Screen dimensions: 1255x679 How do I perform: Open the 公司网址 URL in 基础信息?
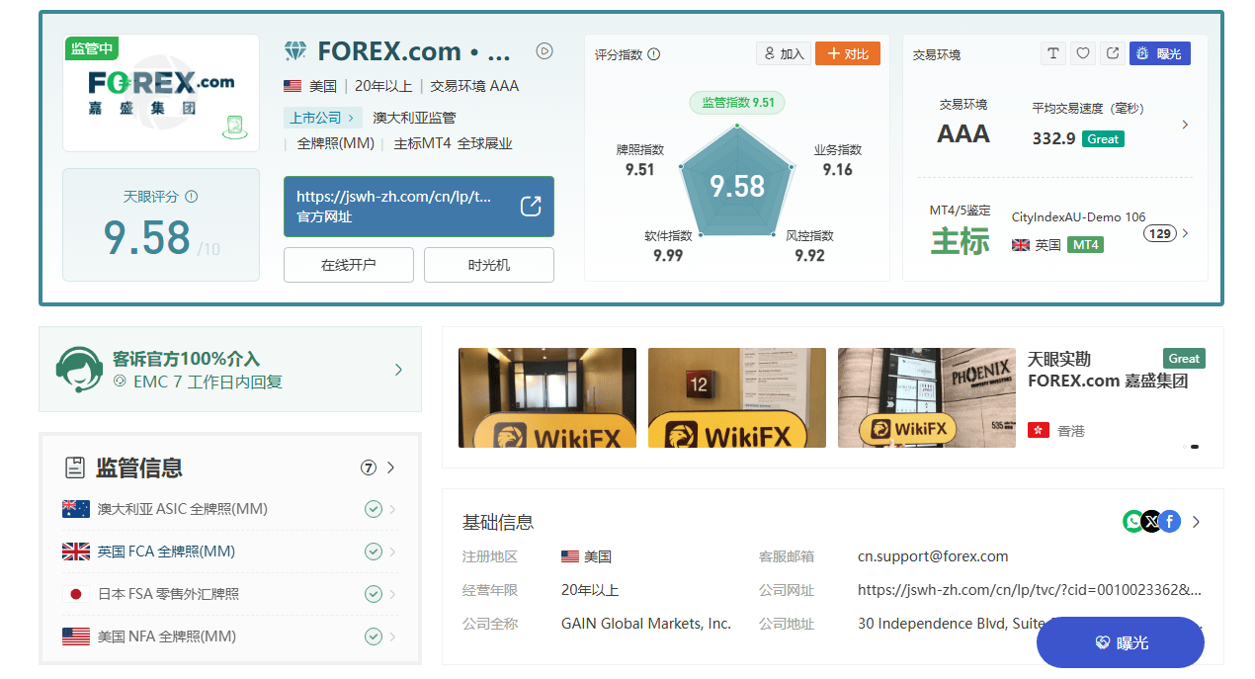coord(1030,590)
